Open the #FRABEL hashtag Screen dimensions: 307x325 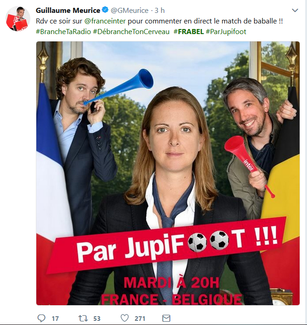(x=189, y=31)
